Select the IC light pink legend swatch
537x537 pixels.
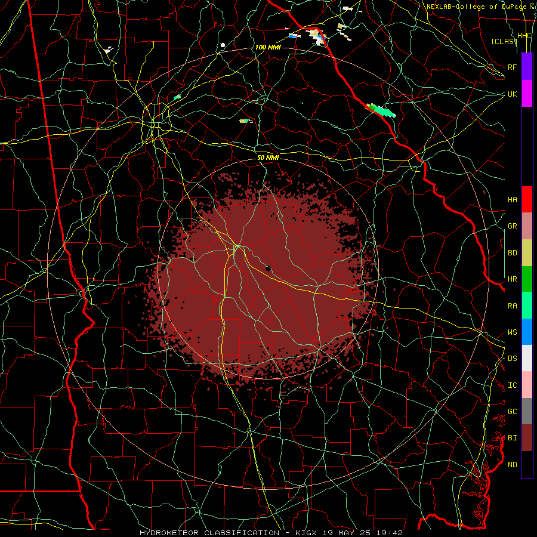click(527, 385)
